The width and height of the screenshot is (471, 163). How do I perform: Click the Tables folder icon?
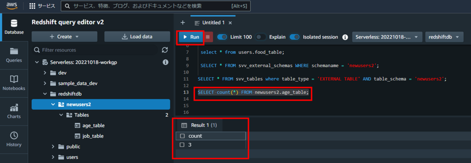(x=69, y=115)
